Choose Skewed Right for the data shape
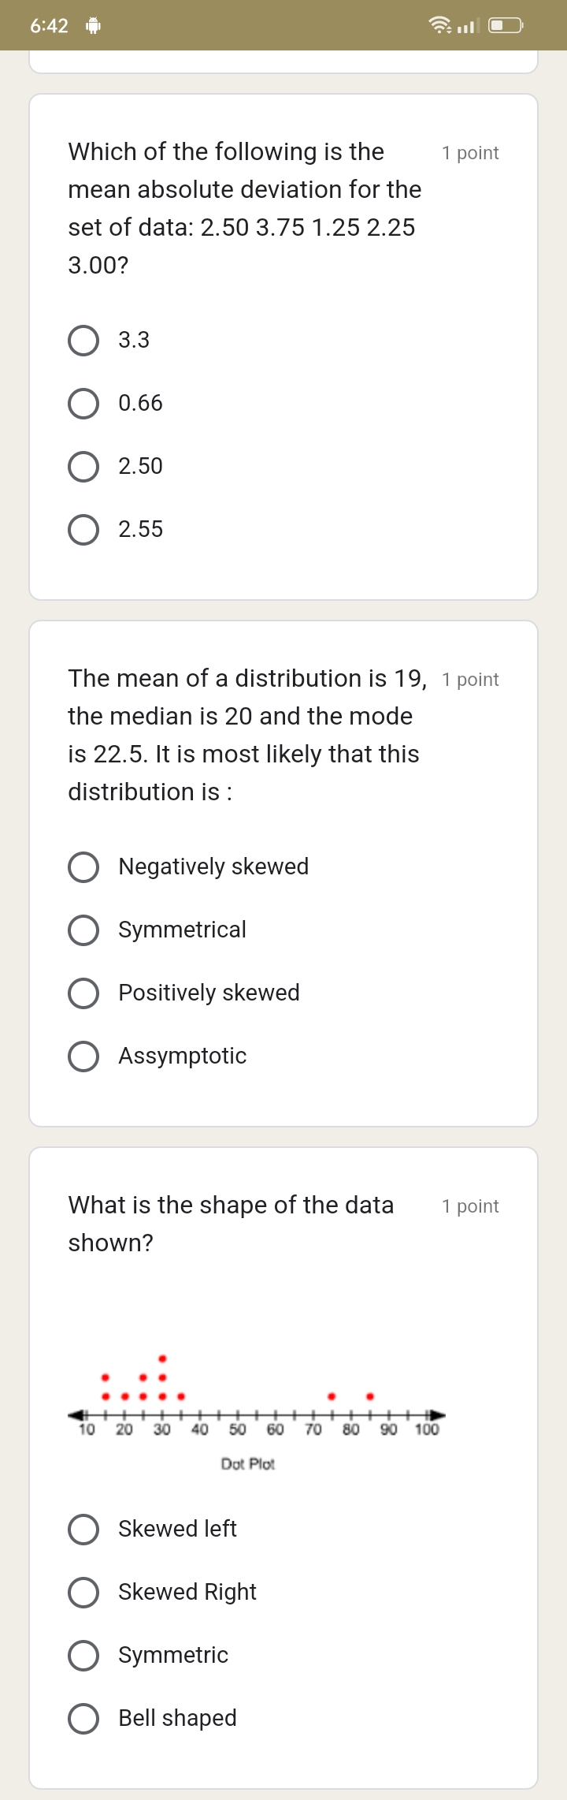Screen dimensions: 567x1800 [83, 1592]
